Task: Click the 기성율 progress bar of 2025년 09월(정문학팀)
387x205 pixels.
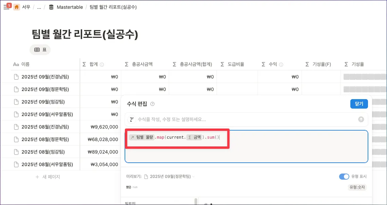Action: [x=365, y=89]
